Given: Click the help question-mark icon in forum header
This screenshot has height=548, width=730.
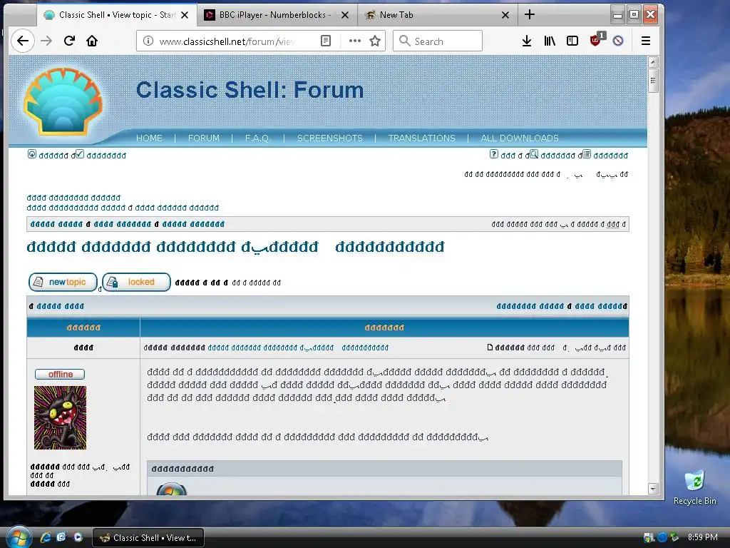Looking at the screenshot, I should 494,154.
